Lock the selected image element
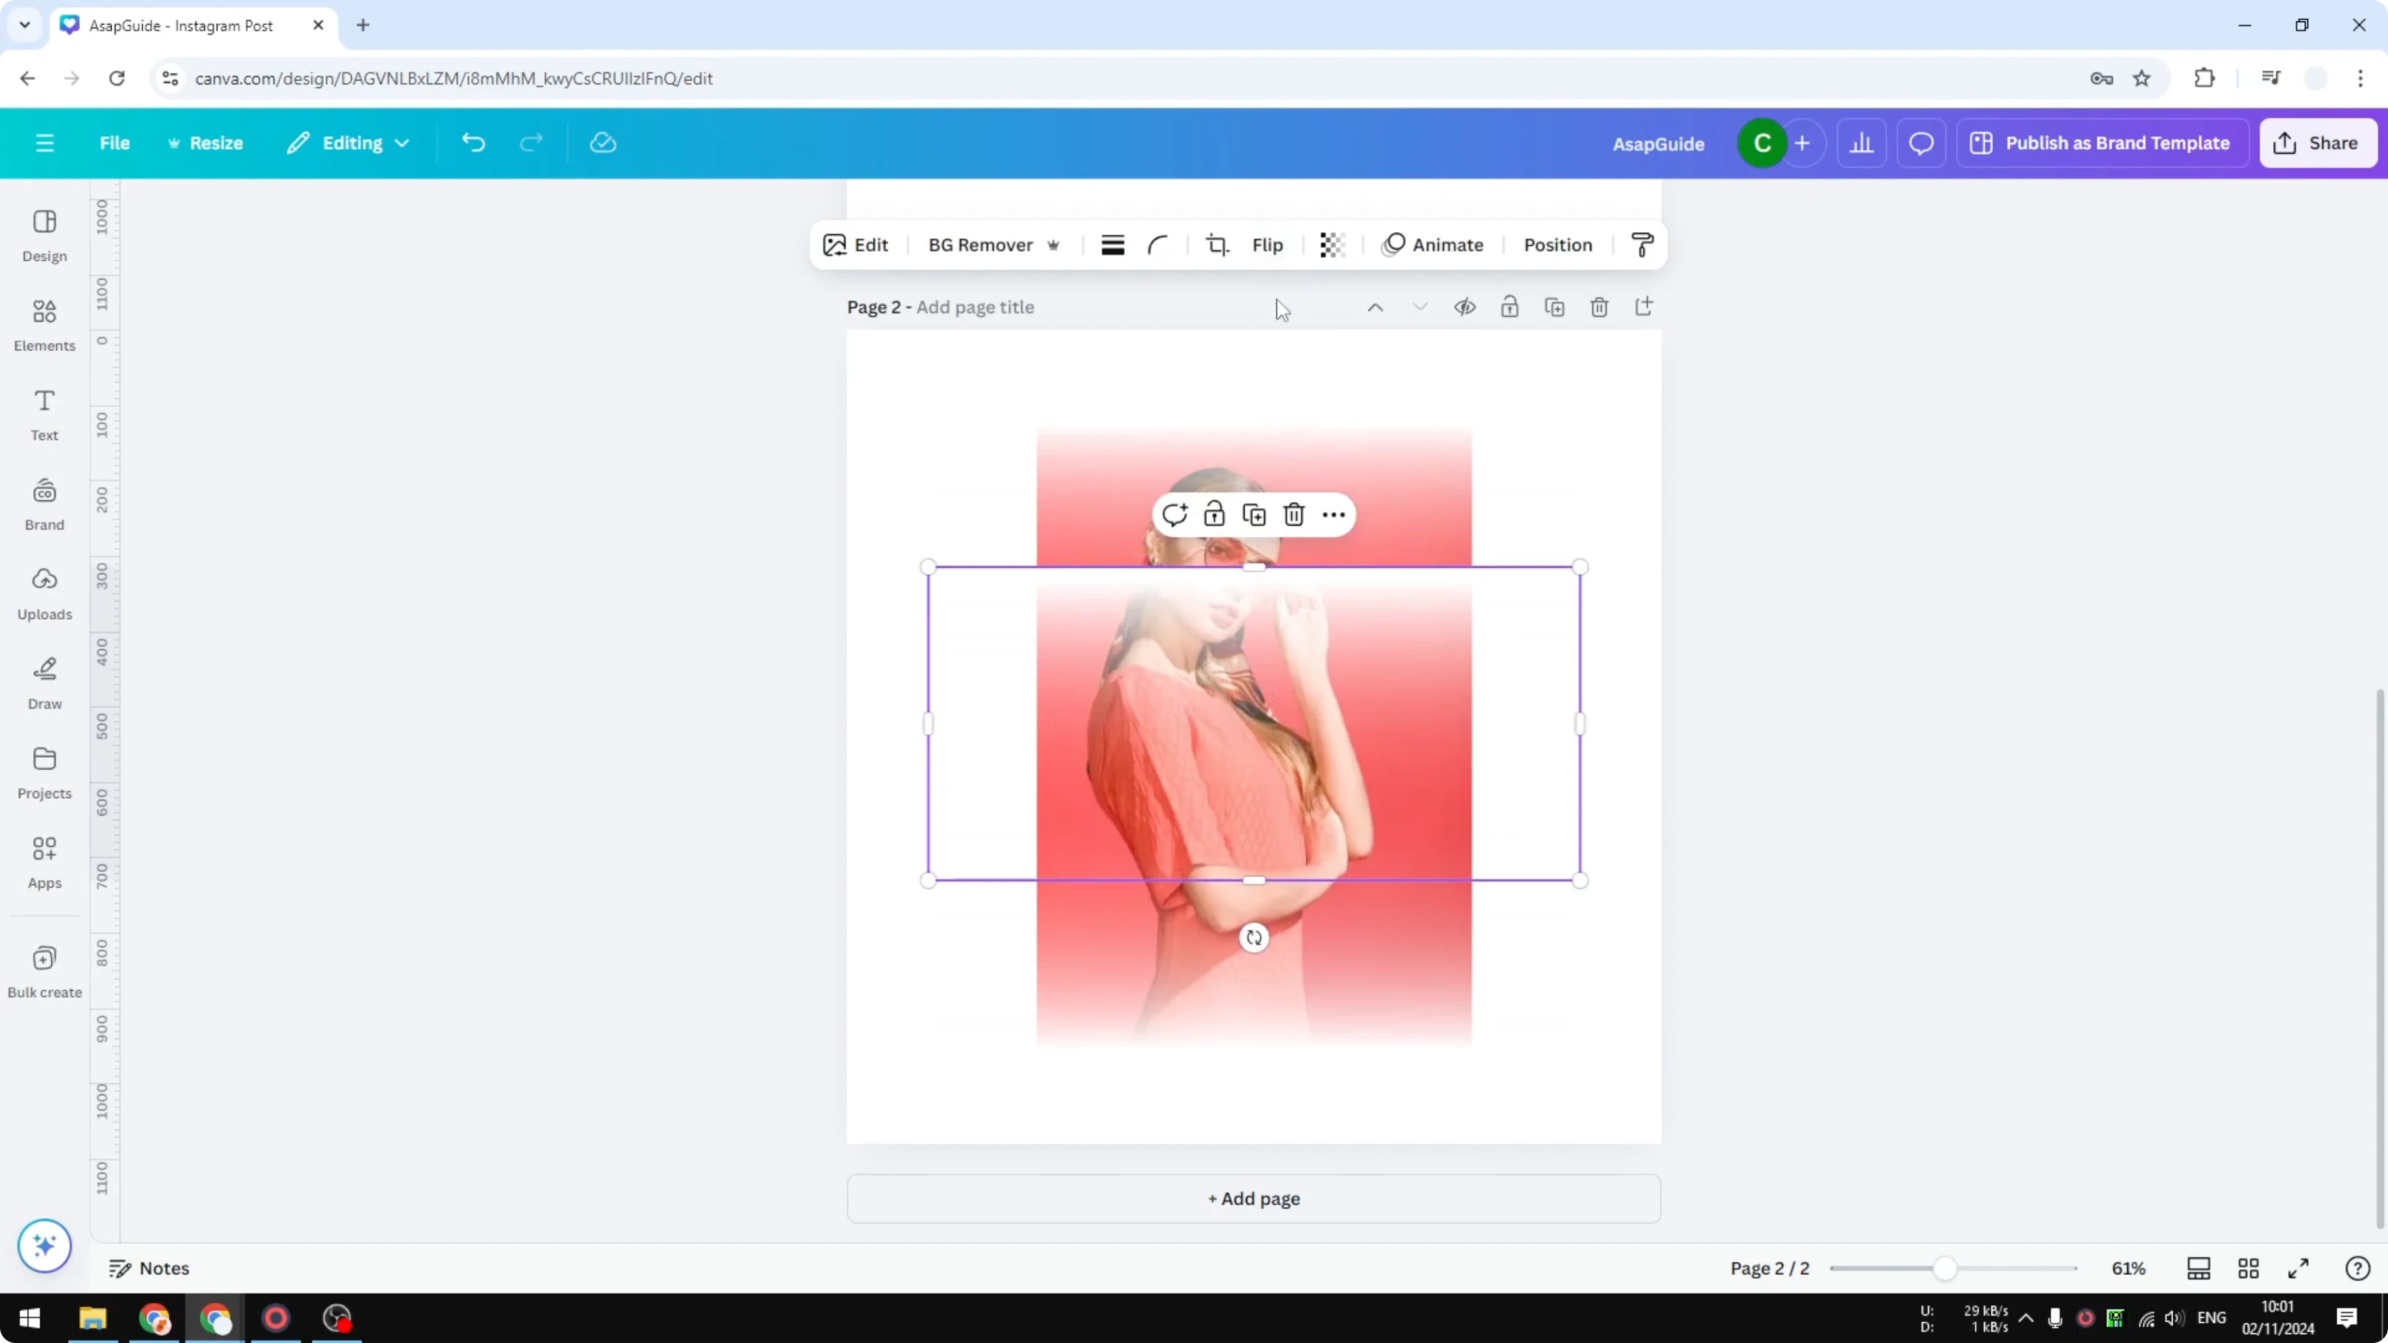Image resolution: width=2388 pixels, height=1343 pixels. [x=1214, y=513]
